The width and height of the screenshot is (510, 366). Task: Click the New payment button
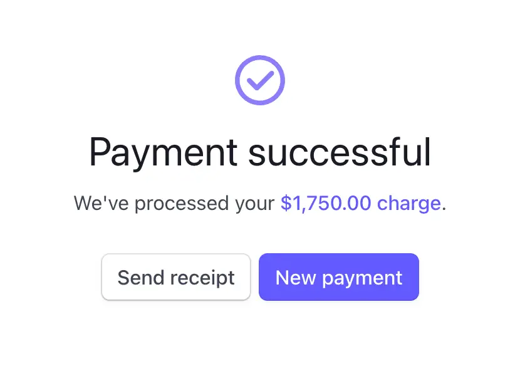pos(338,277)
